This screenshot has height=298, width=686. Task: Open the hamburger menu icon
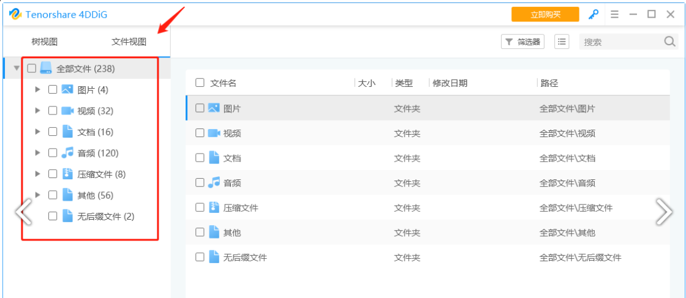point(614,15)
